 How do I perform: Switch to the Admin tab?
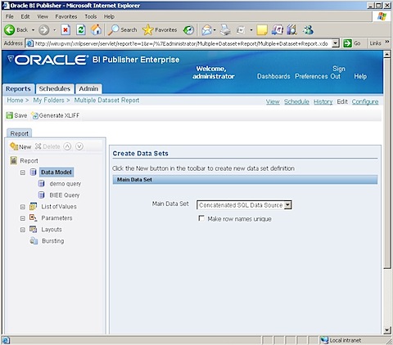click(x=88, y=89)
